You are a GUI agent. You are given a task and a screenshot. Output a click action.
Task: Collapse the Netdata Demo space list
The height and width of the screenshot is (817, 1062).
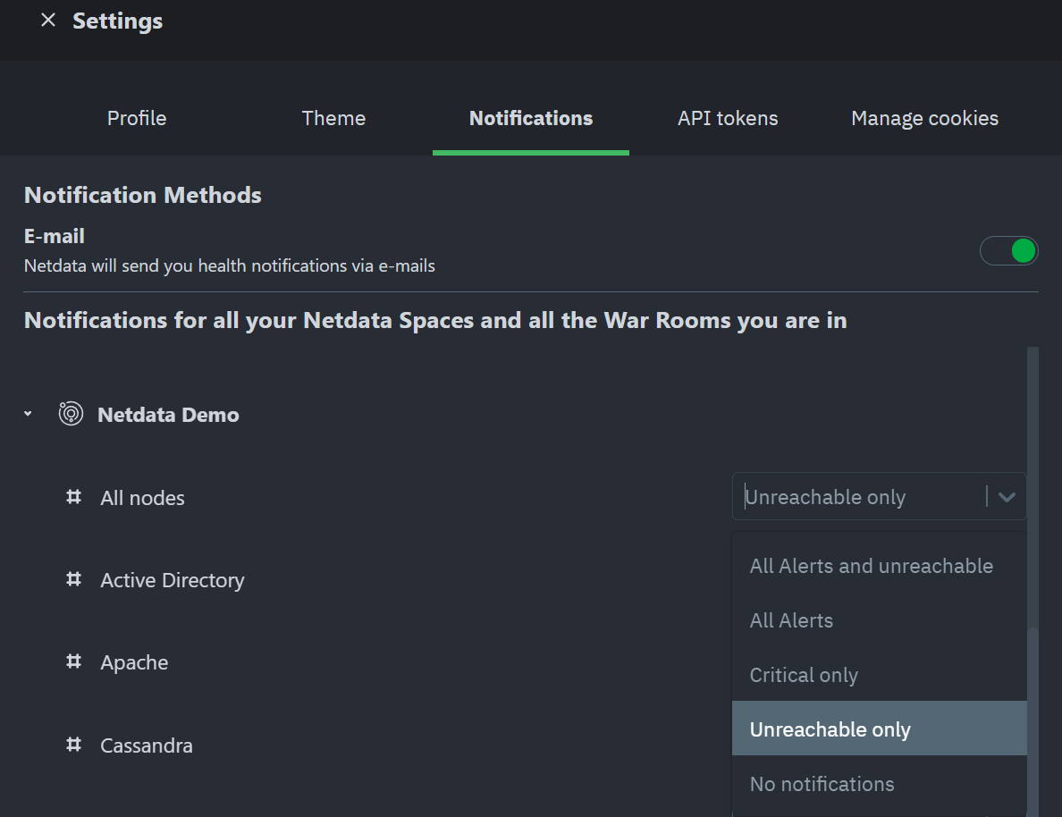tap(28, 415)
